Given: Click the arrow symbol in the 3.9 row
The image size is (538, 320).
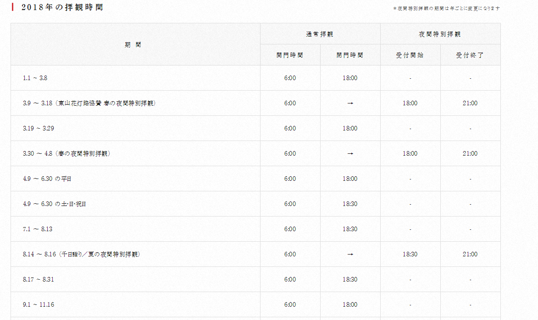Looking at the screenshot, I should pyautogui.click(x=350, y=103).
